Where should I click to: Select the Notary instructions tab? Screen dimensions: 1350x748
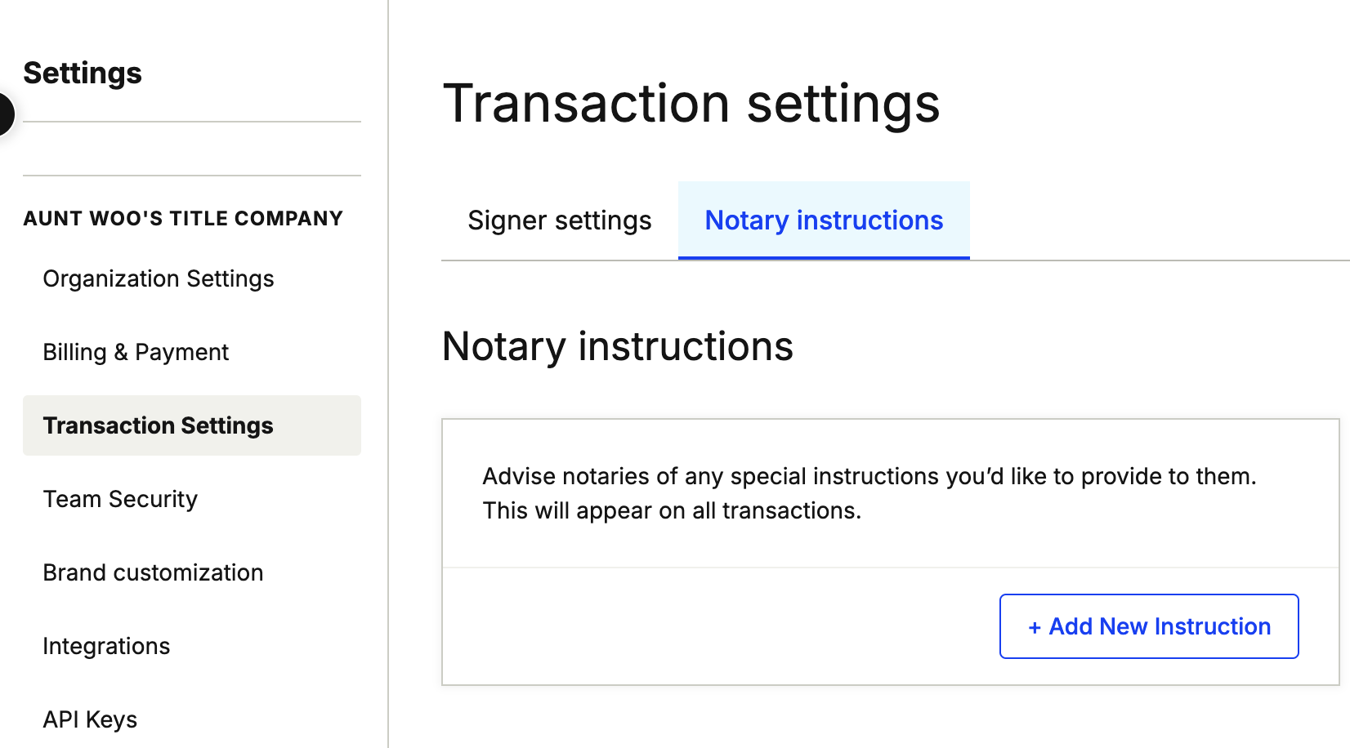(x=824, y=220)
